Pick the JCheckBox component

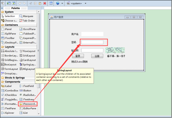9,95
